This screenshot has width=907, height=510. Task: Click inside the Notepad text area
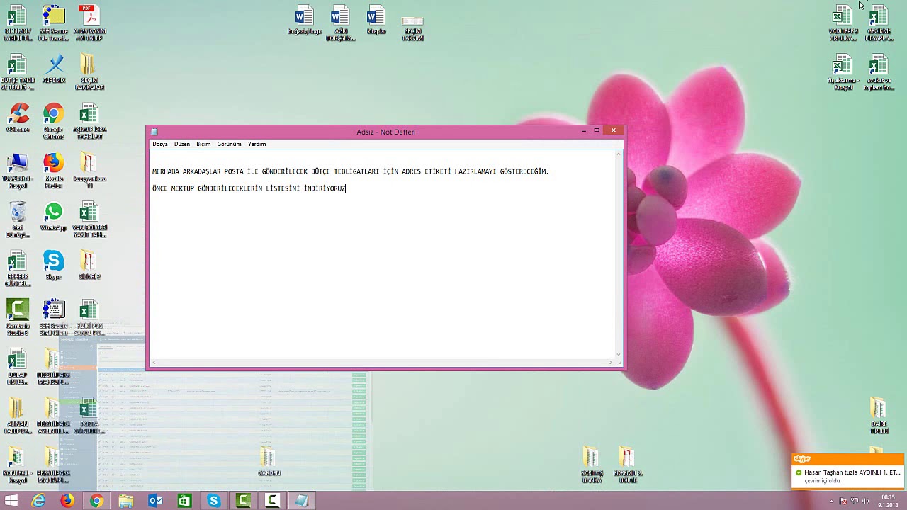coord(383,255)
